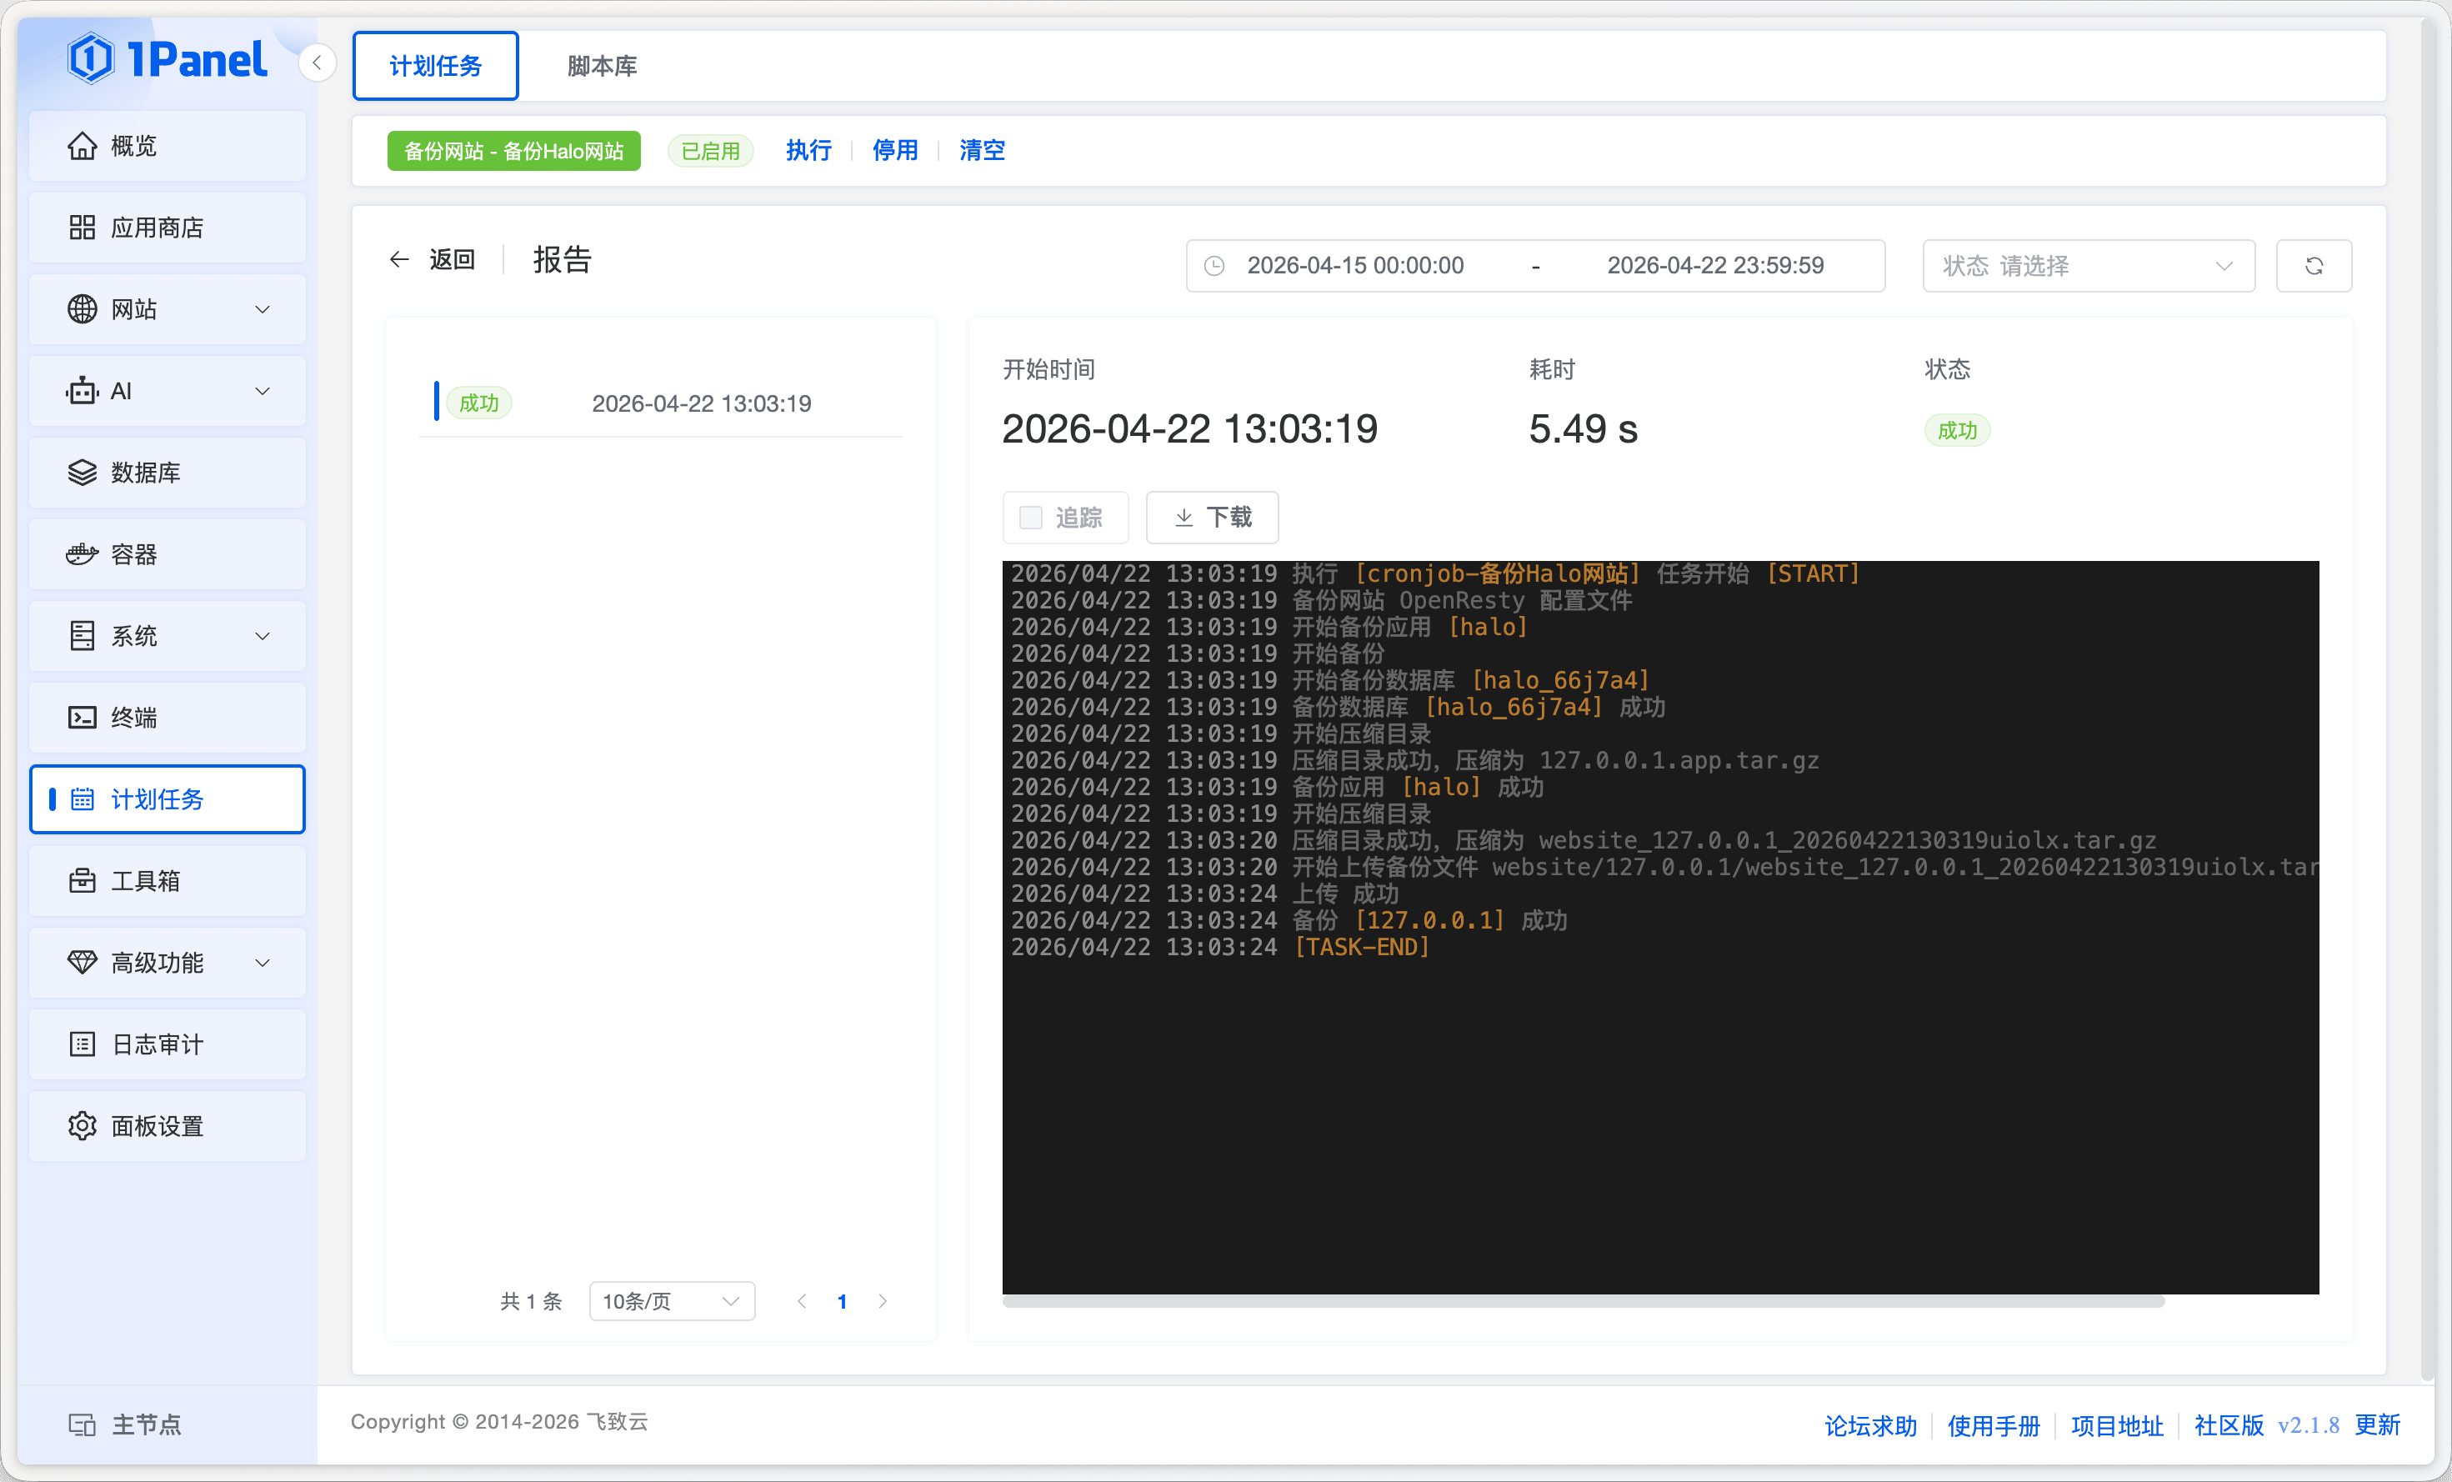Click the 下载 download button
This screenshot has width=2452, height=1482.
tap(1211, 518)
